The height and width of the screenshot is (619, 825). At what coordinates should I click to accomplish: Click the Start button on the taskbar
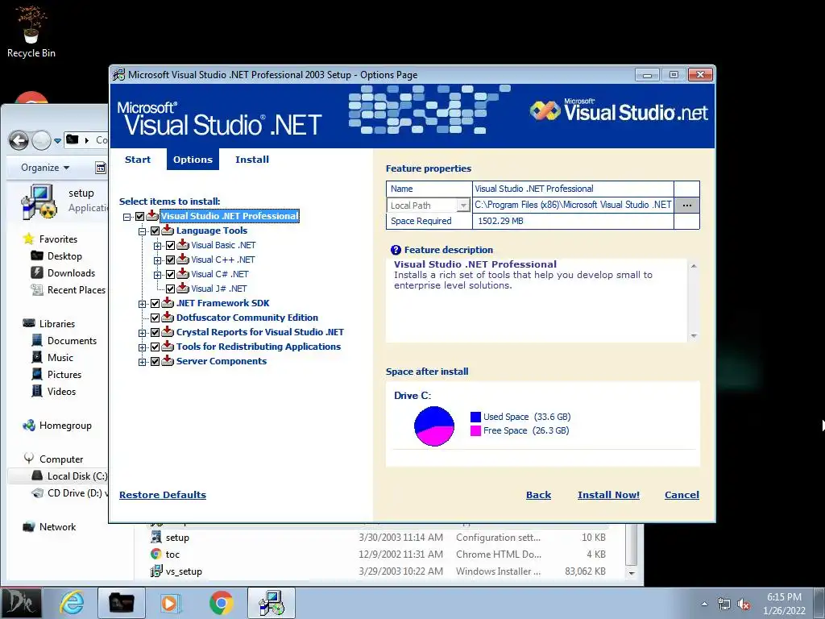21,603
